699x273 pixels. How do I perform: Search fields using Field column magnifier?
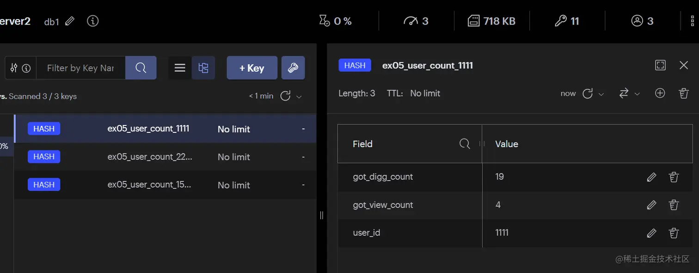[x=465, y=144]
